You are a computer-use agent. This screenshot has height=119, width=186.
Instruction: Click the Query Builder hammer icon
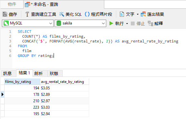tap(27, 14)
